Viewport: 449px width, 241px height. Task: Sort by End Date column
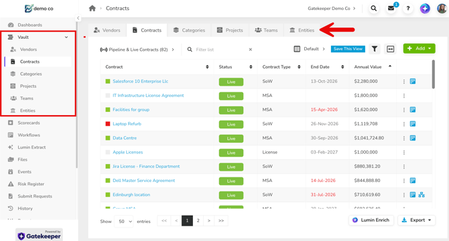tap(342, 67)
